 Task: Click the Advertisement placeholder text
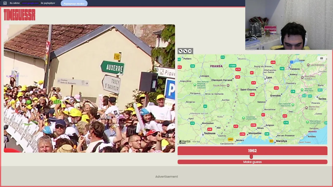coord(166,177)
